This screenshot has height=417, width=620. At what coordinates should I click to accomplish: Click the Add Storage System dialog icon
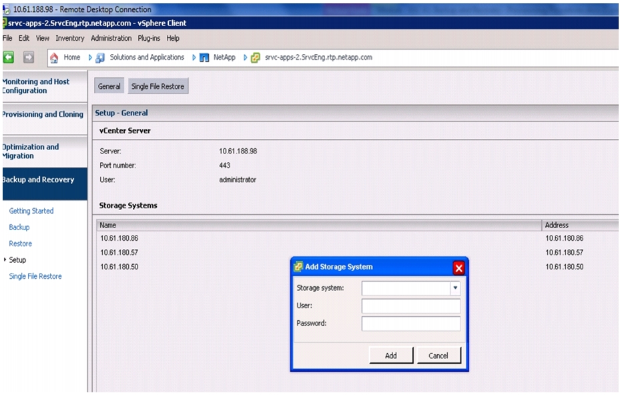pos(298,267)
